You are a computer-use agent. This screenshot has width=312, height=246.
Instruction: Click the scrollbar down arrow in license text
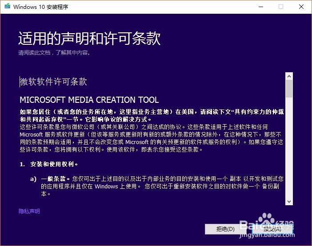289,202
